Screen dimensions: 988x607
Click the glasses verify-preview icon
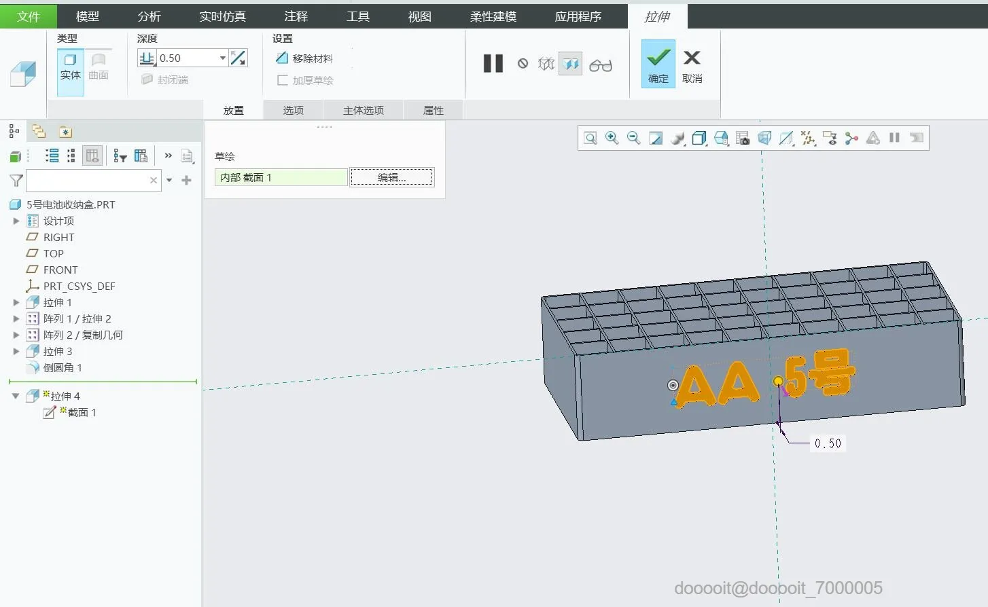click(x=600, y=65)
